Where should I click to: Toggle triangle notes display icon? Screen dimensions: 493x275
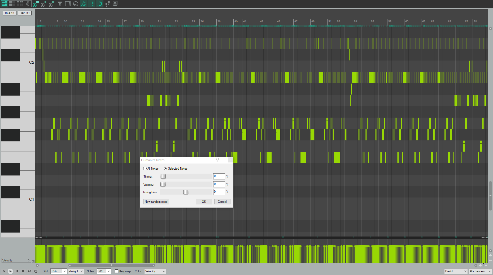(x=44, y=4)
